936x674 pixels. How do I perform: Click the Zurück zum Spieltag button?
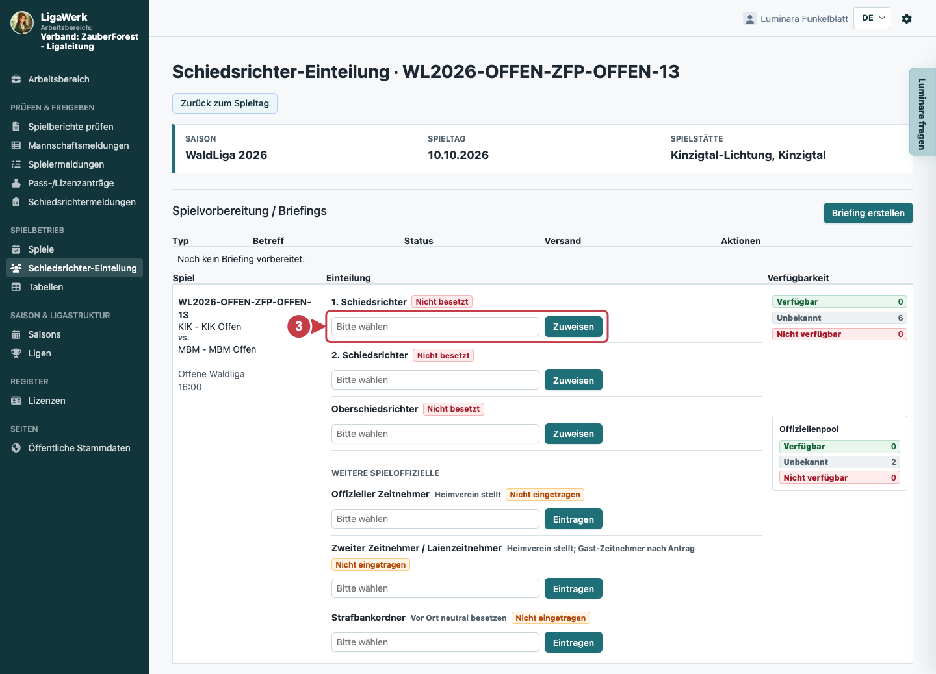[225, 103]
